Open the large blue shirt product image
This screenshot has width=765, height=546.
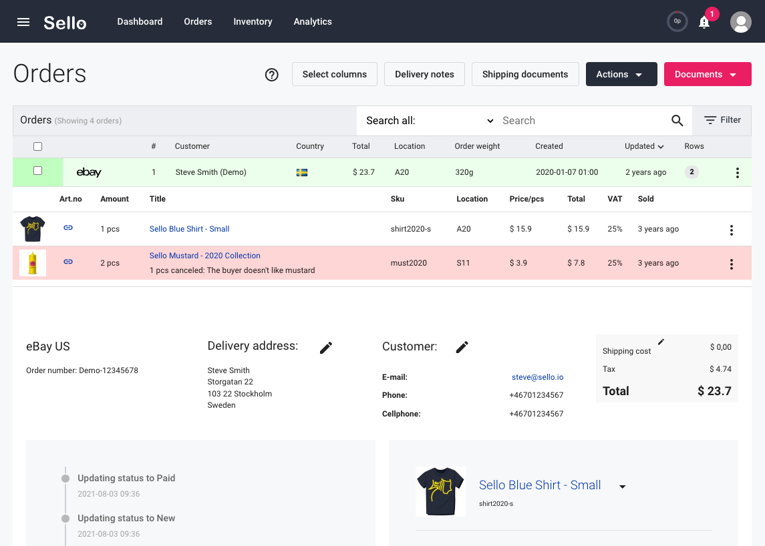[440, 491]
